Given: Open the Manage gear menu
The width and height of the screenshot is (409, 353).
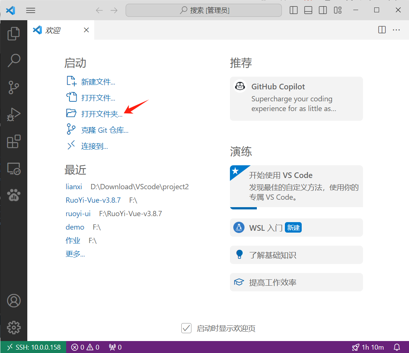Looking at the screenshot, I should click(13, 328).
